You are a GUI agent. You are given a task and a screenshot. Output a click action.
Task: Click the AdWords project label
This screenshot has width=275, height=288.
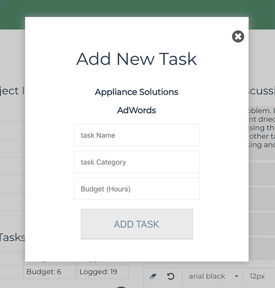137,111
